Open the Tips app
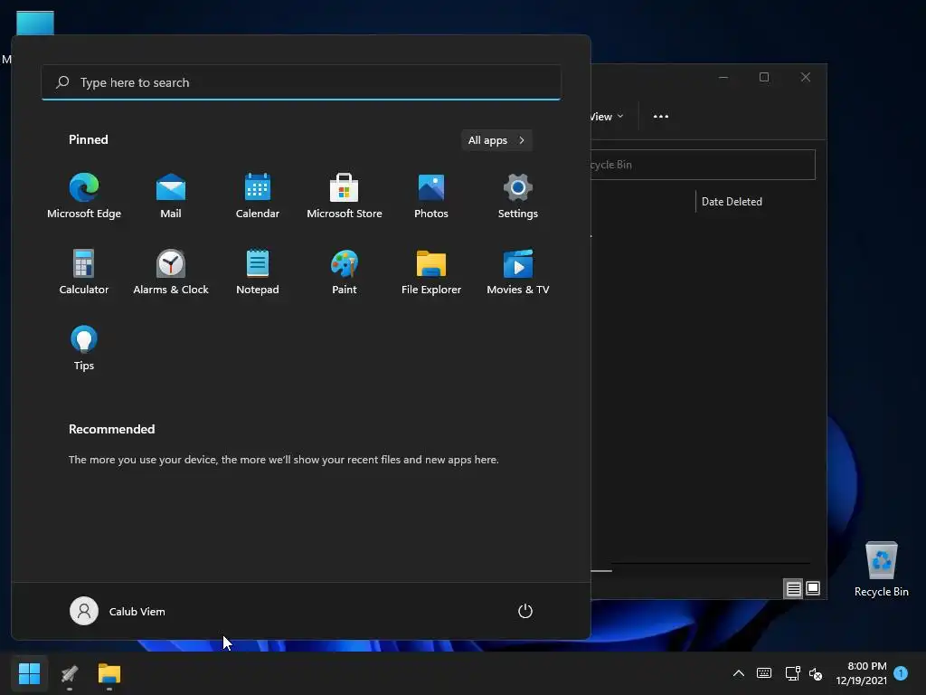This screenshot has height=695, width=926. (x=84, y=348)
